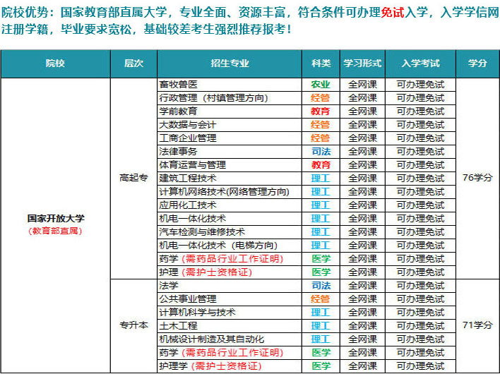500x374 pixels.
Task: Click the 法学 major
Action: tap(169, 285)
